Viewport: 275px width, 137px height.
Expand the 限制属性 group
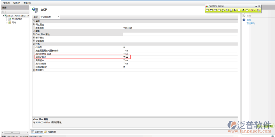(33, 70)
